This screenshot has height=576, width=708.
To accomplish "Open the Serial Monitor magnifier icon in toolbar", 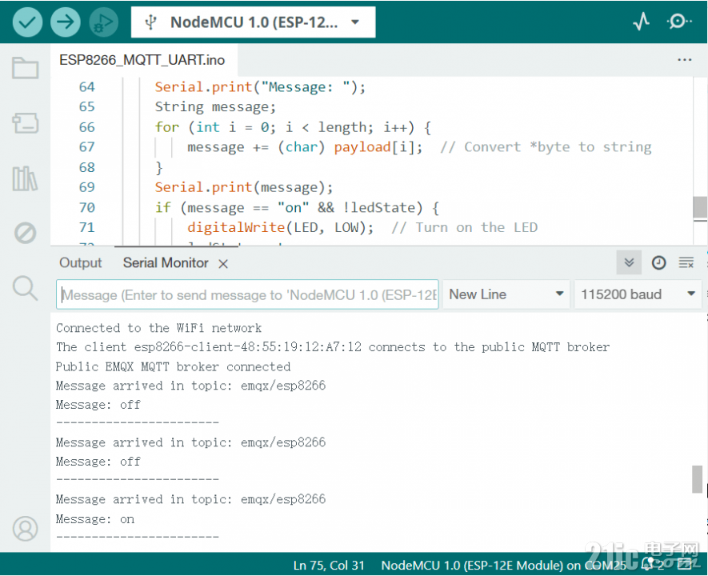I will tap(678, 22).
